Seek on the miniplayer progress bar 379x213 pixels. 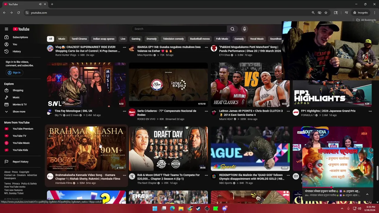[338, 188]
